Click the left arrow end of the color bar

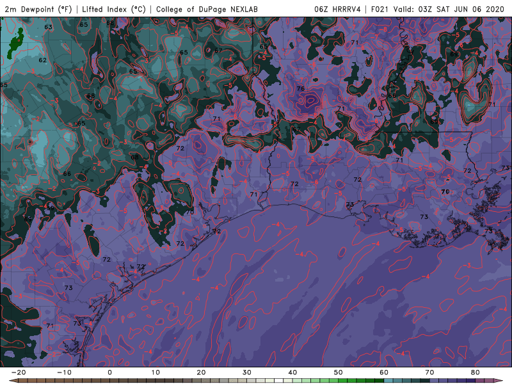pos(13,381)
